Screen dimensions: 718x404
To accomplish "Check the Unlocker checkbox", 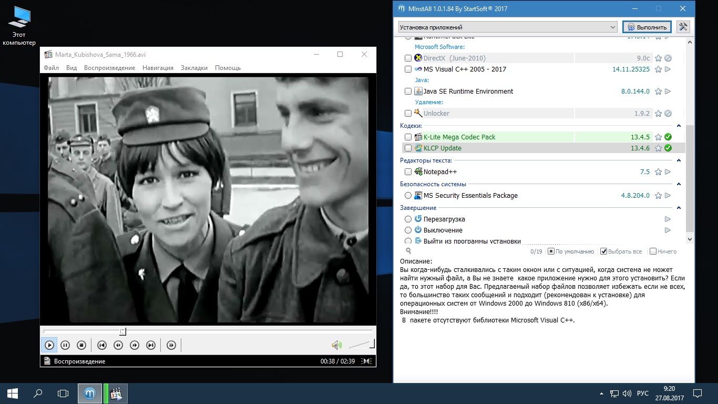I will coord(408,114).
